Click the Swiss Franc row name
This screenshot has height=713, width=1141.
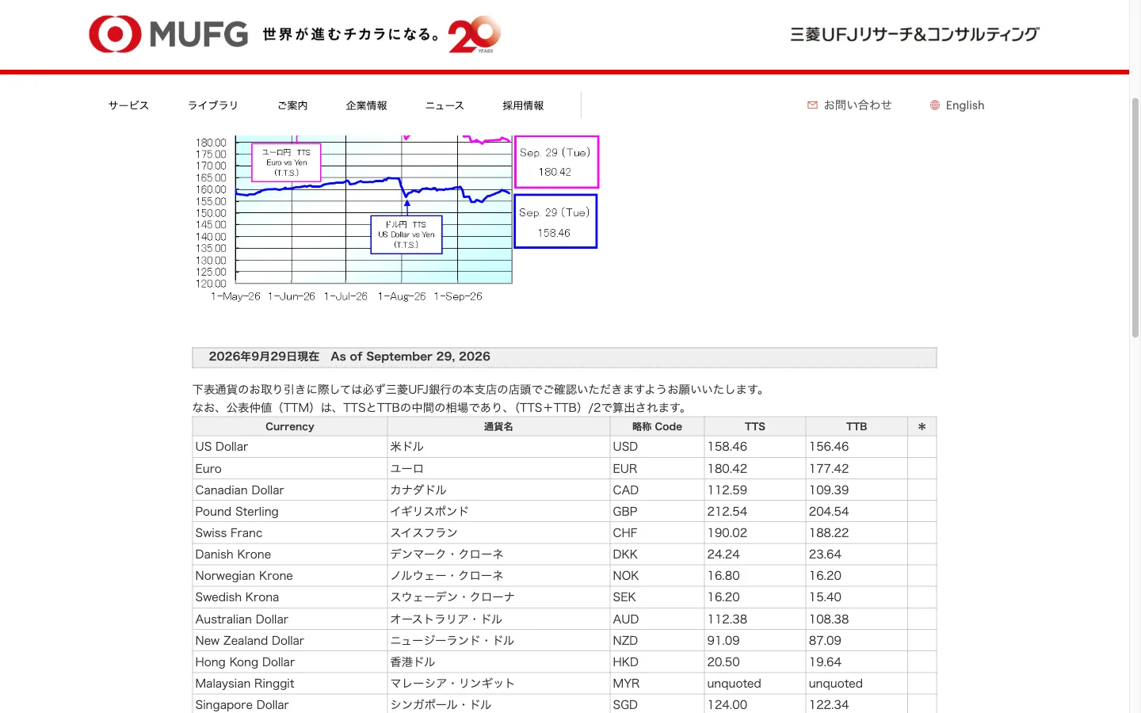229,533
